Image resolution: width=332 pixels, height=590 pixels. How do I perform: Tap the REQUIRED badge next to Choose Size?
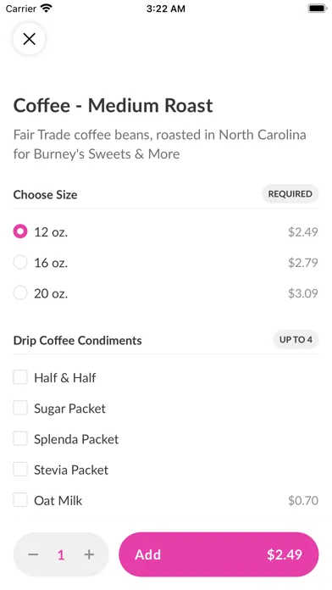pos(290,194)
